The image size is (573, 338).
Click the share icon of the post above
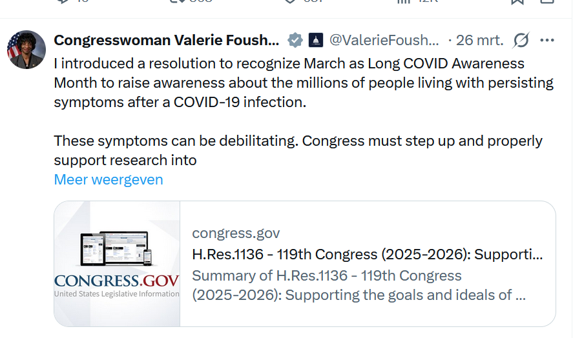[547, 2]
